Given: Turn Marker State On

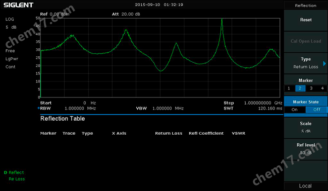Looking at the screenshot, I should (295, 110).
